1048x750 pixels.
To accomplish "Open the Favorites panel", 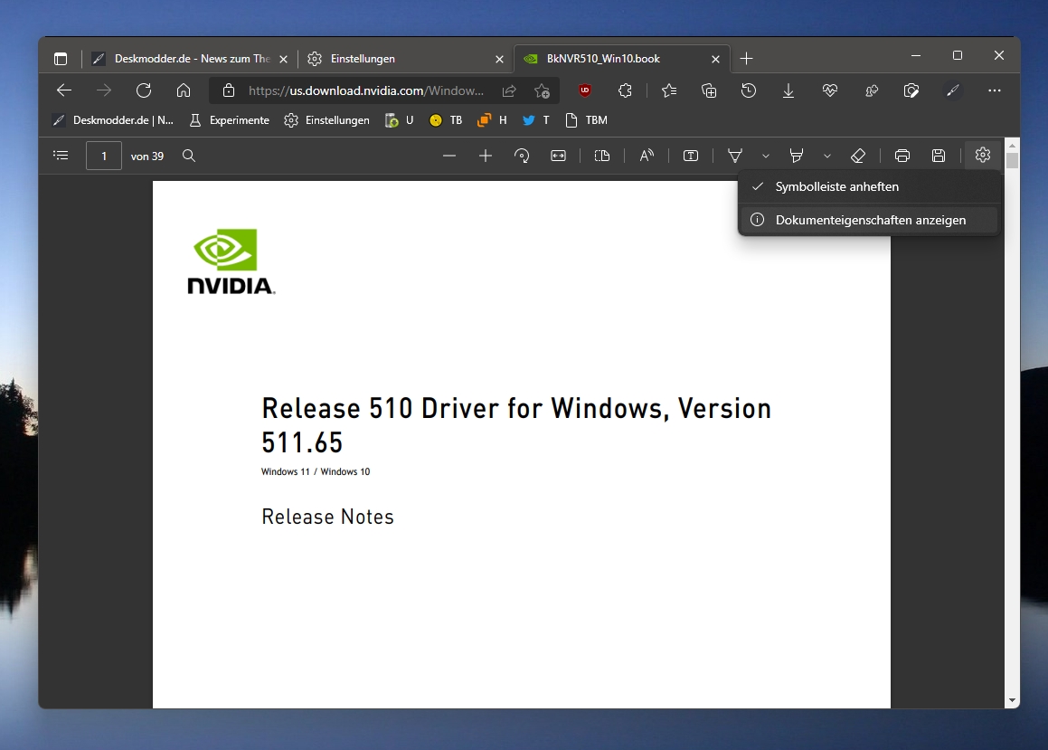I will pos(669,90).
